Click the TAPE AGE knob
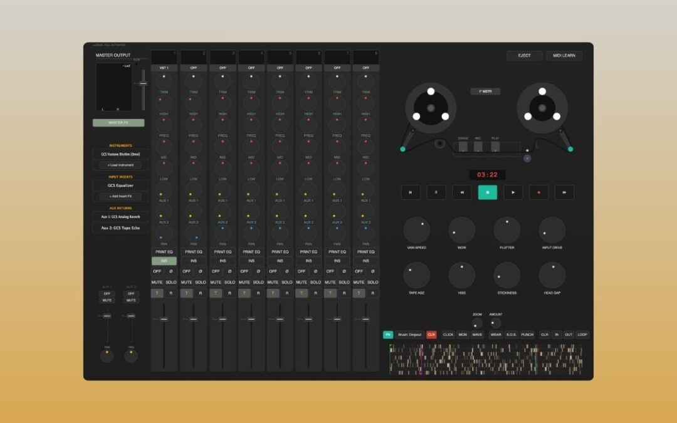 417,275
